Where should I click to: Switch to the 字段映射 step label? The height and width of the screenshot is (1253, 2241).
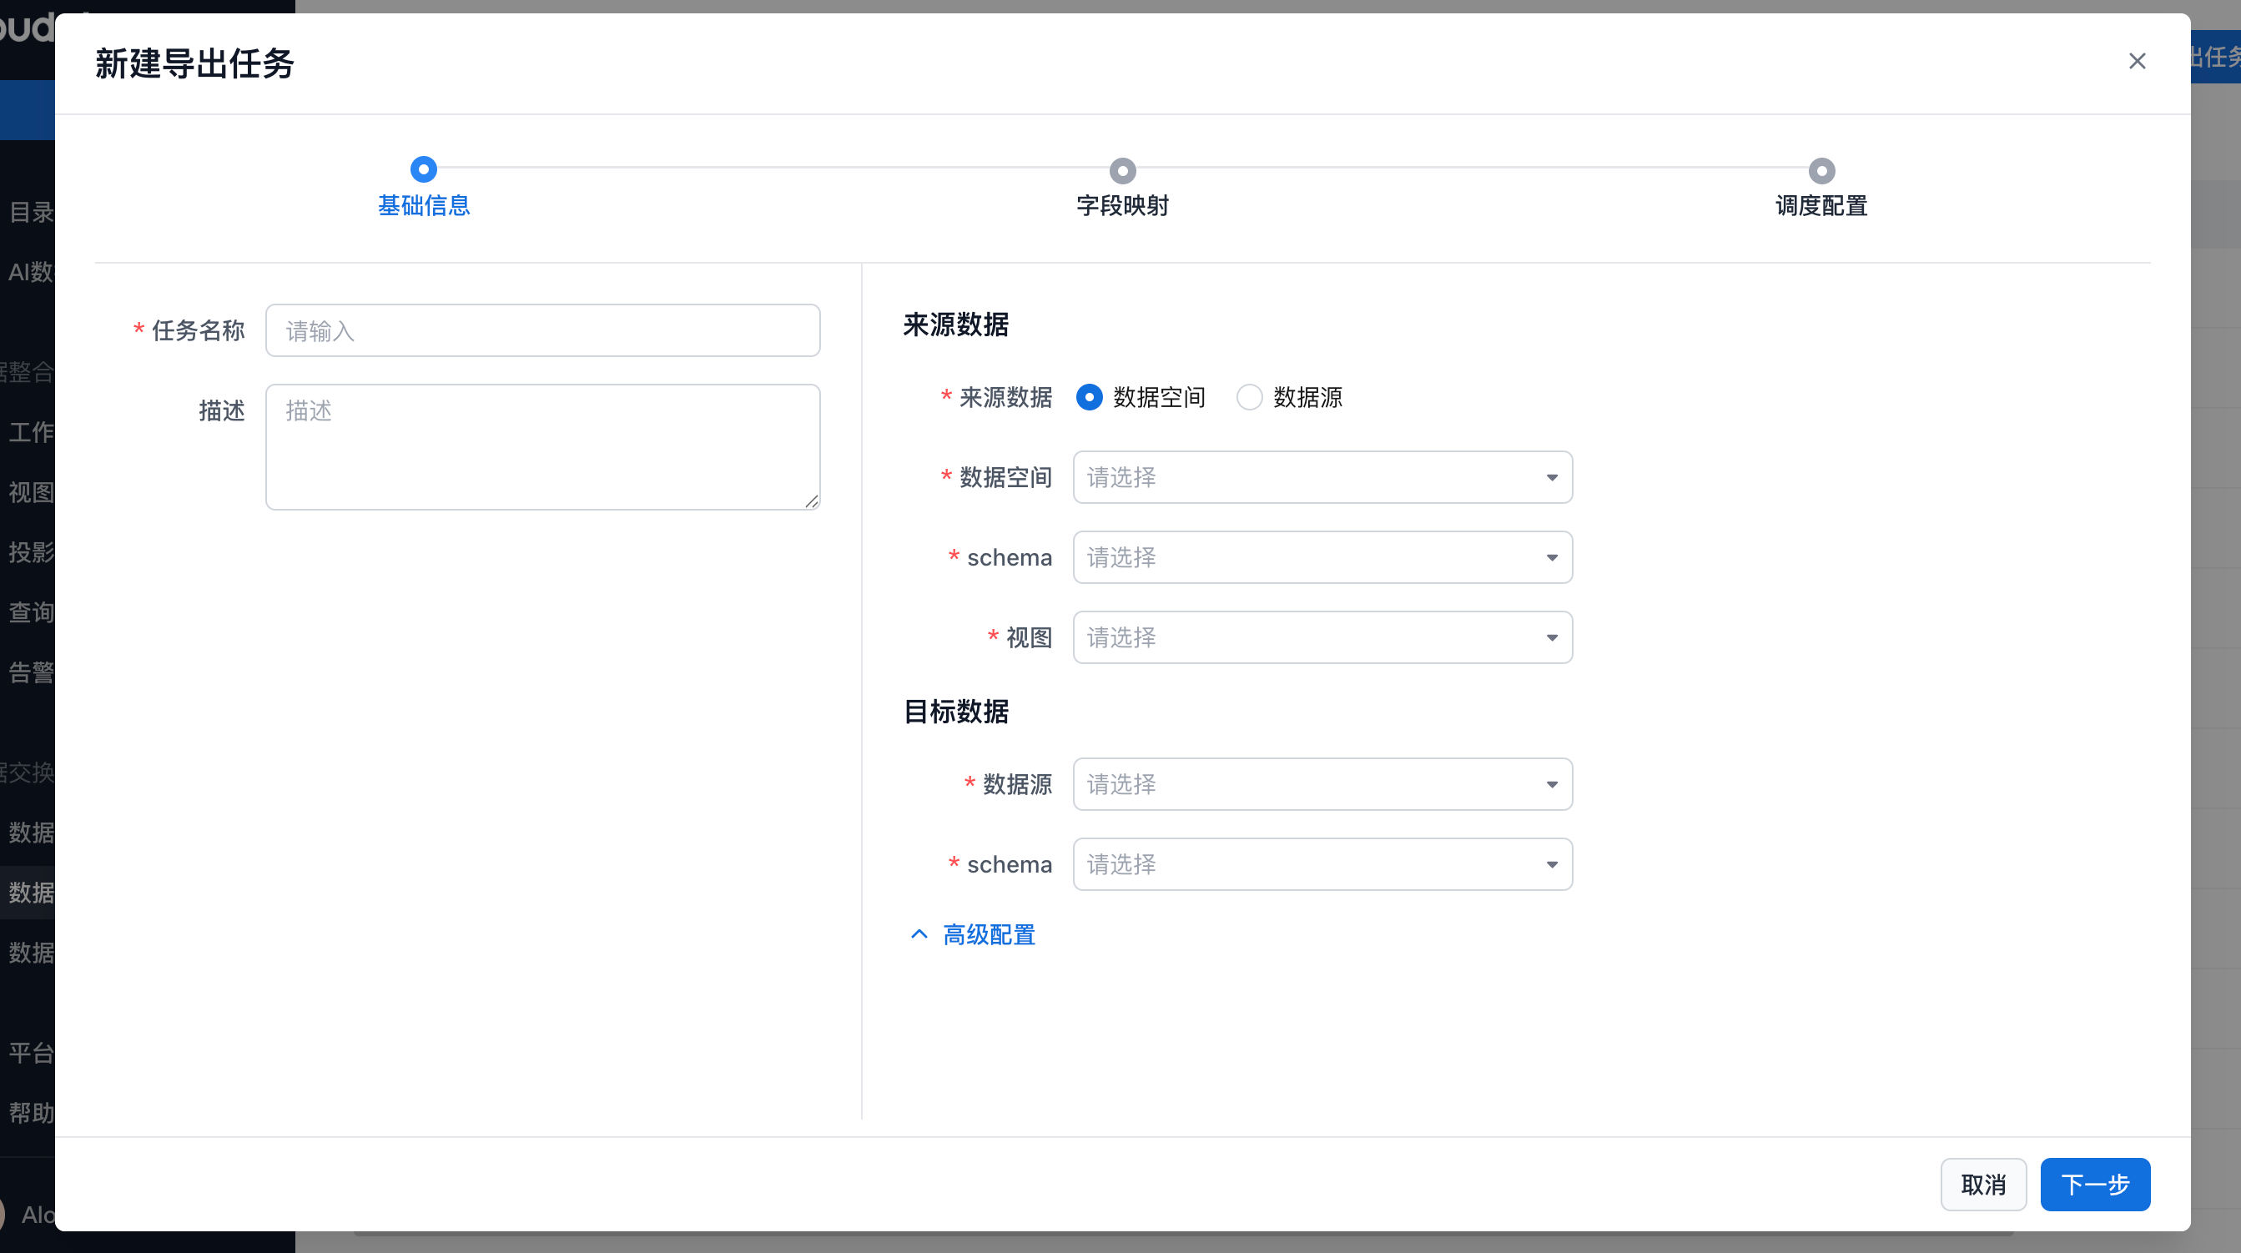point(1122,206)
